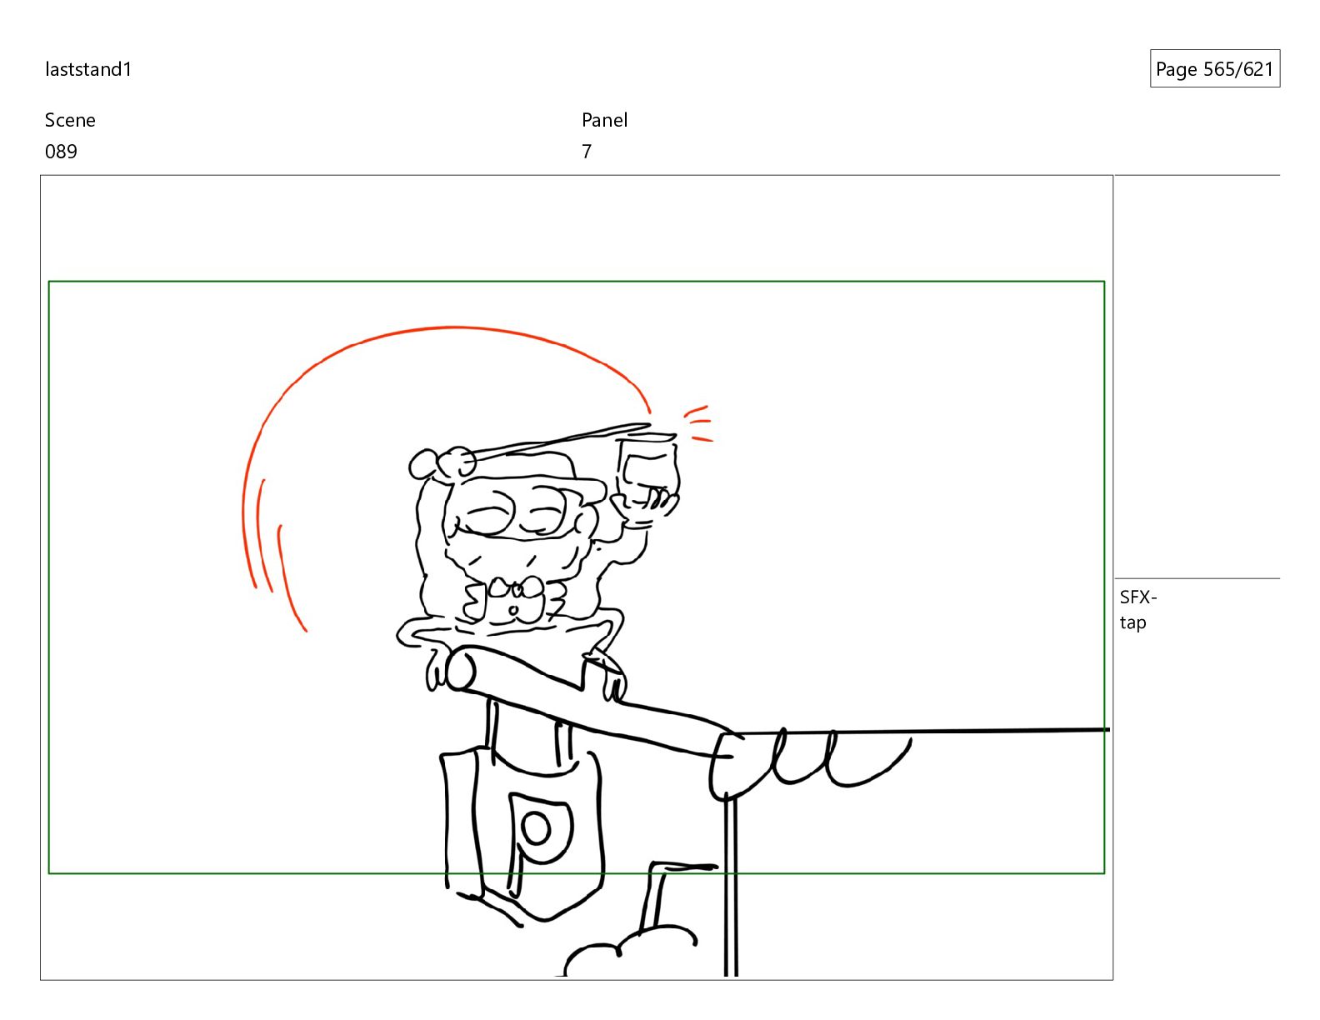1320x1020 pixels.
Task: Click the 'Page 565/621' page indicator box
Action: point(1214,69)
